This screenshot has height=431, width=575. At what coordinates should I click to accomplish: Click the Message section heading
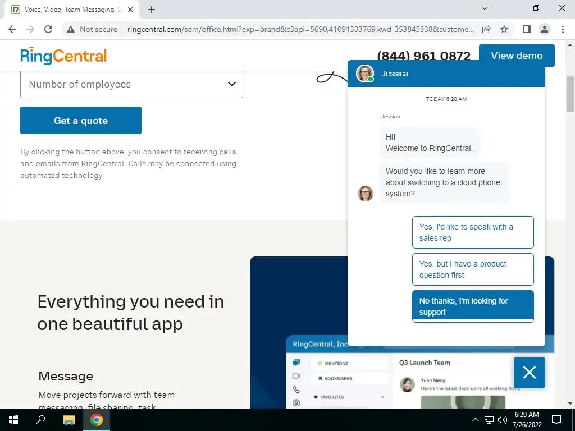(66, 376)
